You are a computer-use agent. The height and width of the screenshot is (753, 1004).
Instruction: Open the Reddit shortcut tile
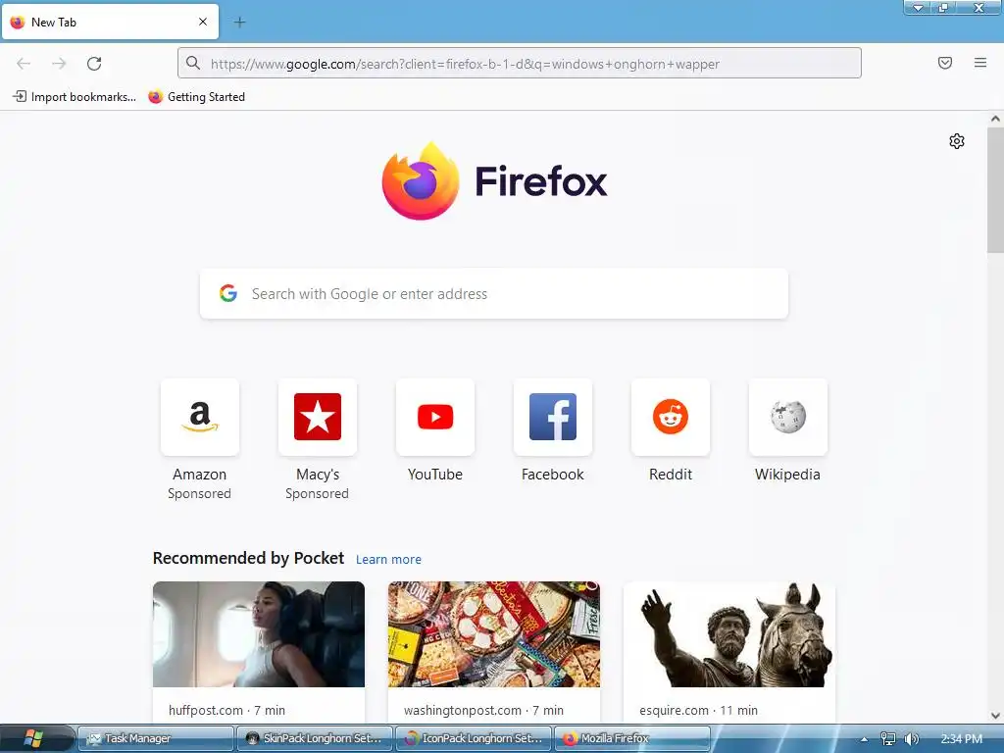tap(671, 417)
